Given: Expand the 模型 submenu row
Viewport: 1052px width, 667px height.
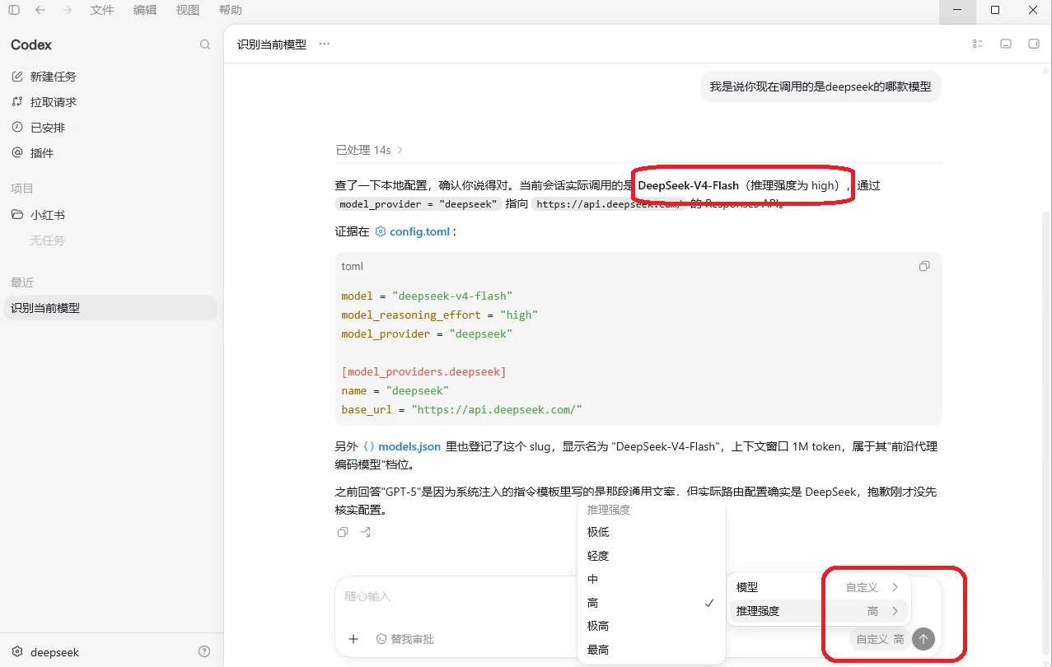Looking at the screenshot, I should pyautogui.click(x=818, y=587).
